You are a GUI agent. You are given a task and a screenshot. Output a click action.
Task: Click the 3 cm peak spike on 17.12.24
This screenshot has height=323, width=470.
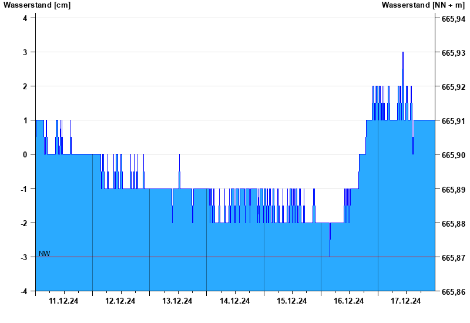pyautogui.click(x=403, y=54)
